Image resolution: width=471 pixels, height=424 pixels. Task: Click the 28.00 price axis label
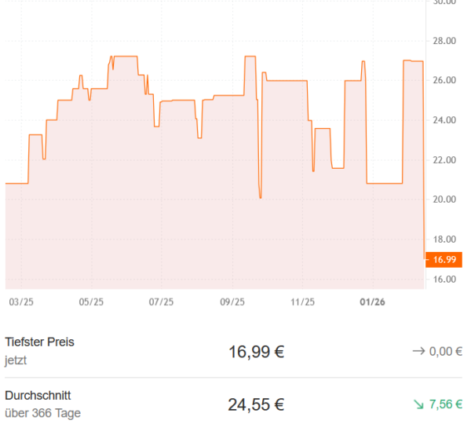444,41
